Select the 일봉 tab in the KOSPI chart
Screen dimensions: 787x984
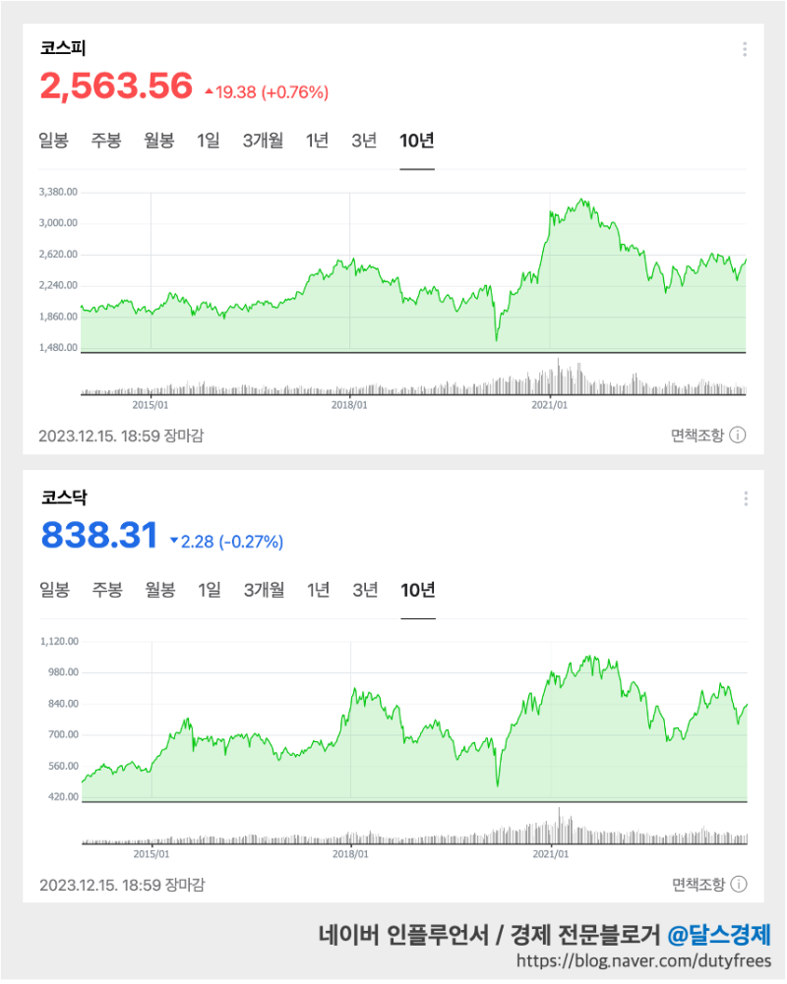click(x=53, y=141)
